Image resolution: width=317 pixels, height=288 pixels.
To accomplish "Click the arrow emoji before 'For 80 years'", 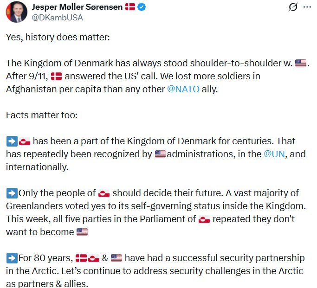I will pos(12,257).
